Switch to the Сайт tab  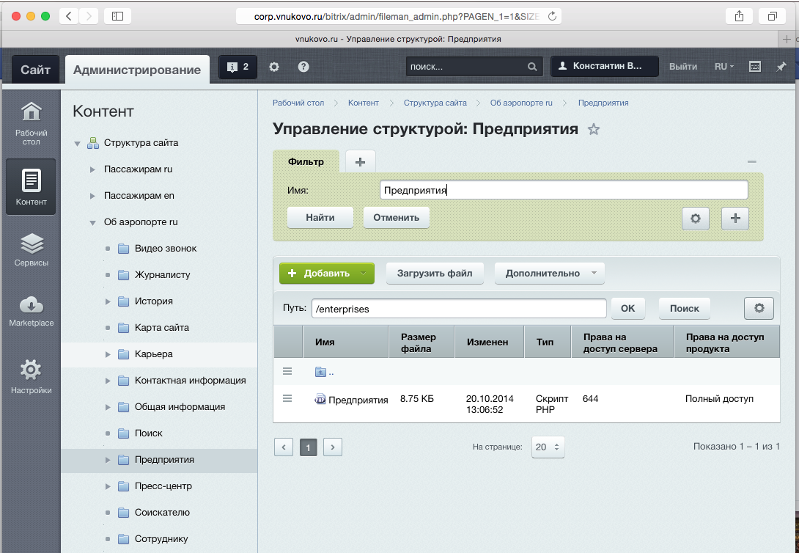click(35, 70)
